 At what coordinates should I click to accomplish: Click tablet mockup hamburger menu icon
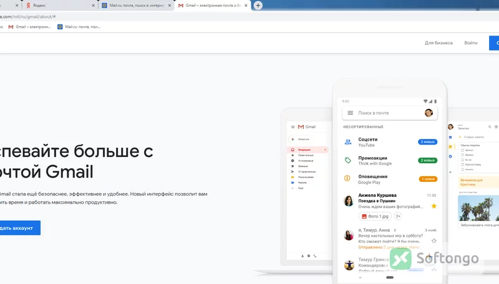tap(293, 127)
